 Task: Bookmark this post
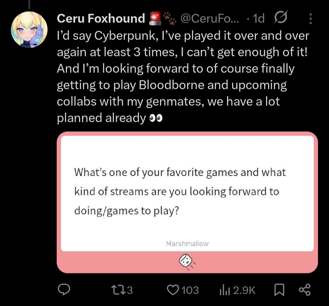(279, 290)
